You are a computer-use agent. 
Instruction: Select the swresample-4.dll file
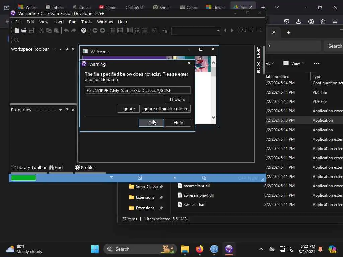199,195
